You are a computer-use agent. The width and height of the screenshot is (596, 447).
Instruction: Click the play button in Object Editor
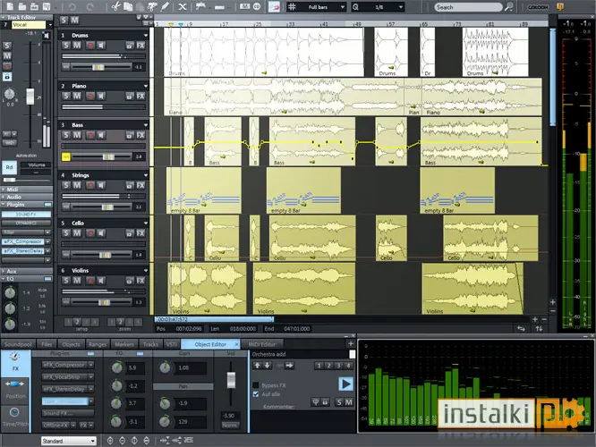point(345,384)
